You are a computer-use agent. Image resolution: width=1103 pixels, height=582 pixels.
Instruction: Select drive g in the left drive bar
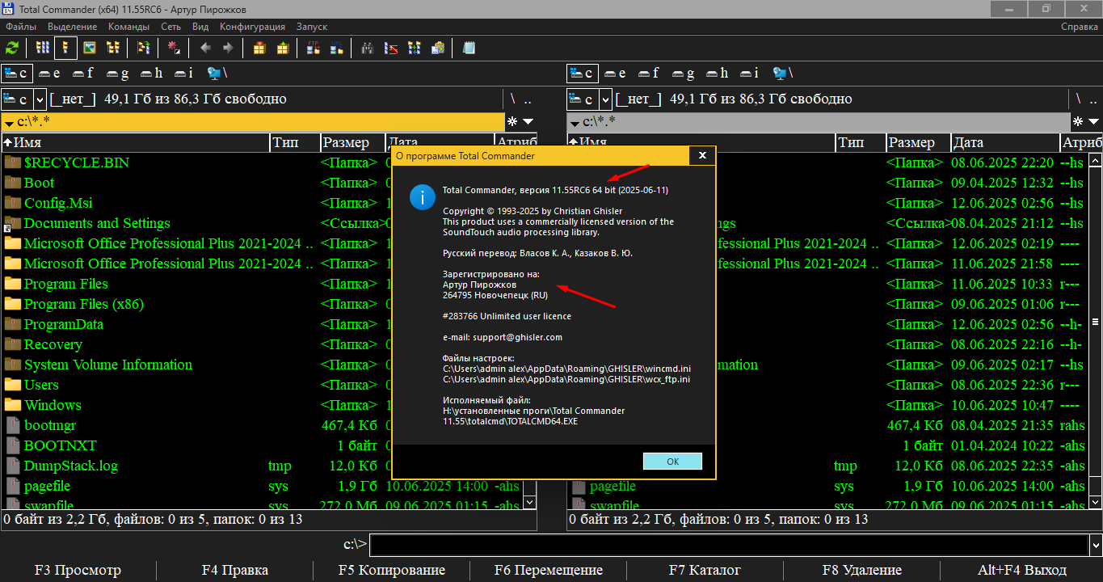[x=118, y=74]
